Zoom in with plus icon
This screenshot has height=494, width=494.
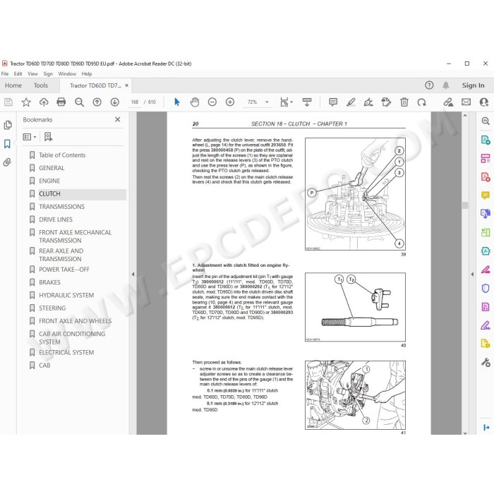[230, 102]
